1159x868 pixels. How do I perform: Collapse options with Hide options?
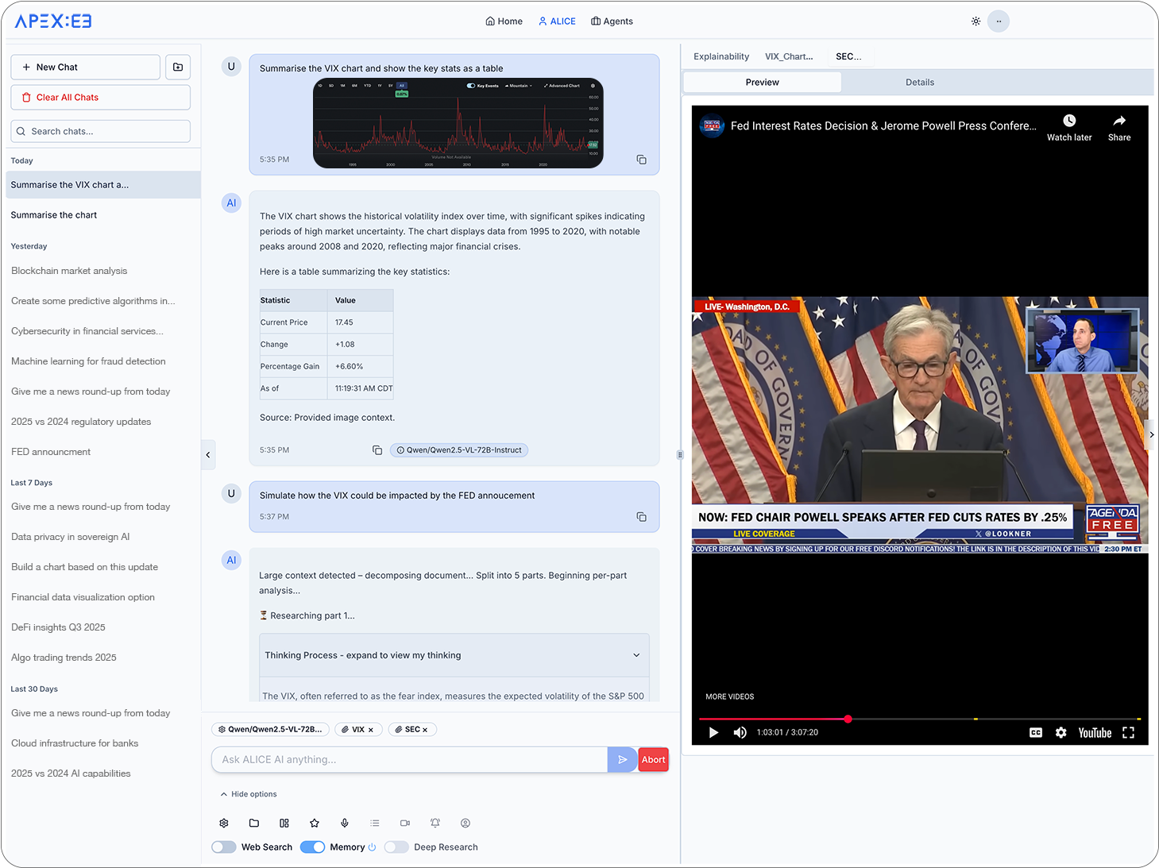click(x=249, y=794)
